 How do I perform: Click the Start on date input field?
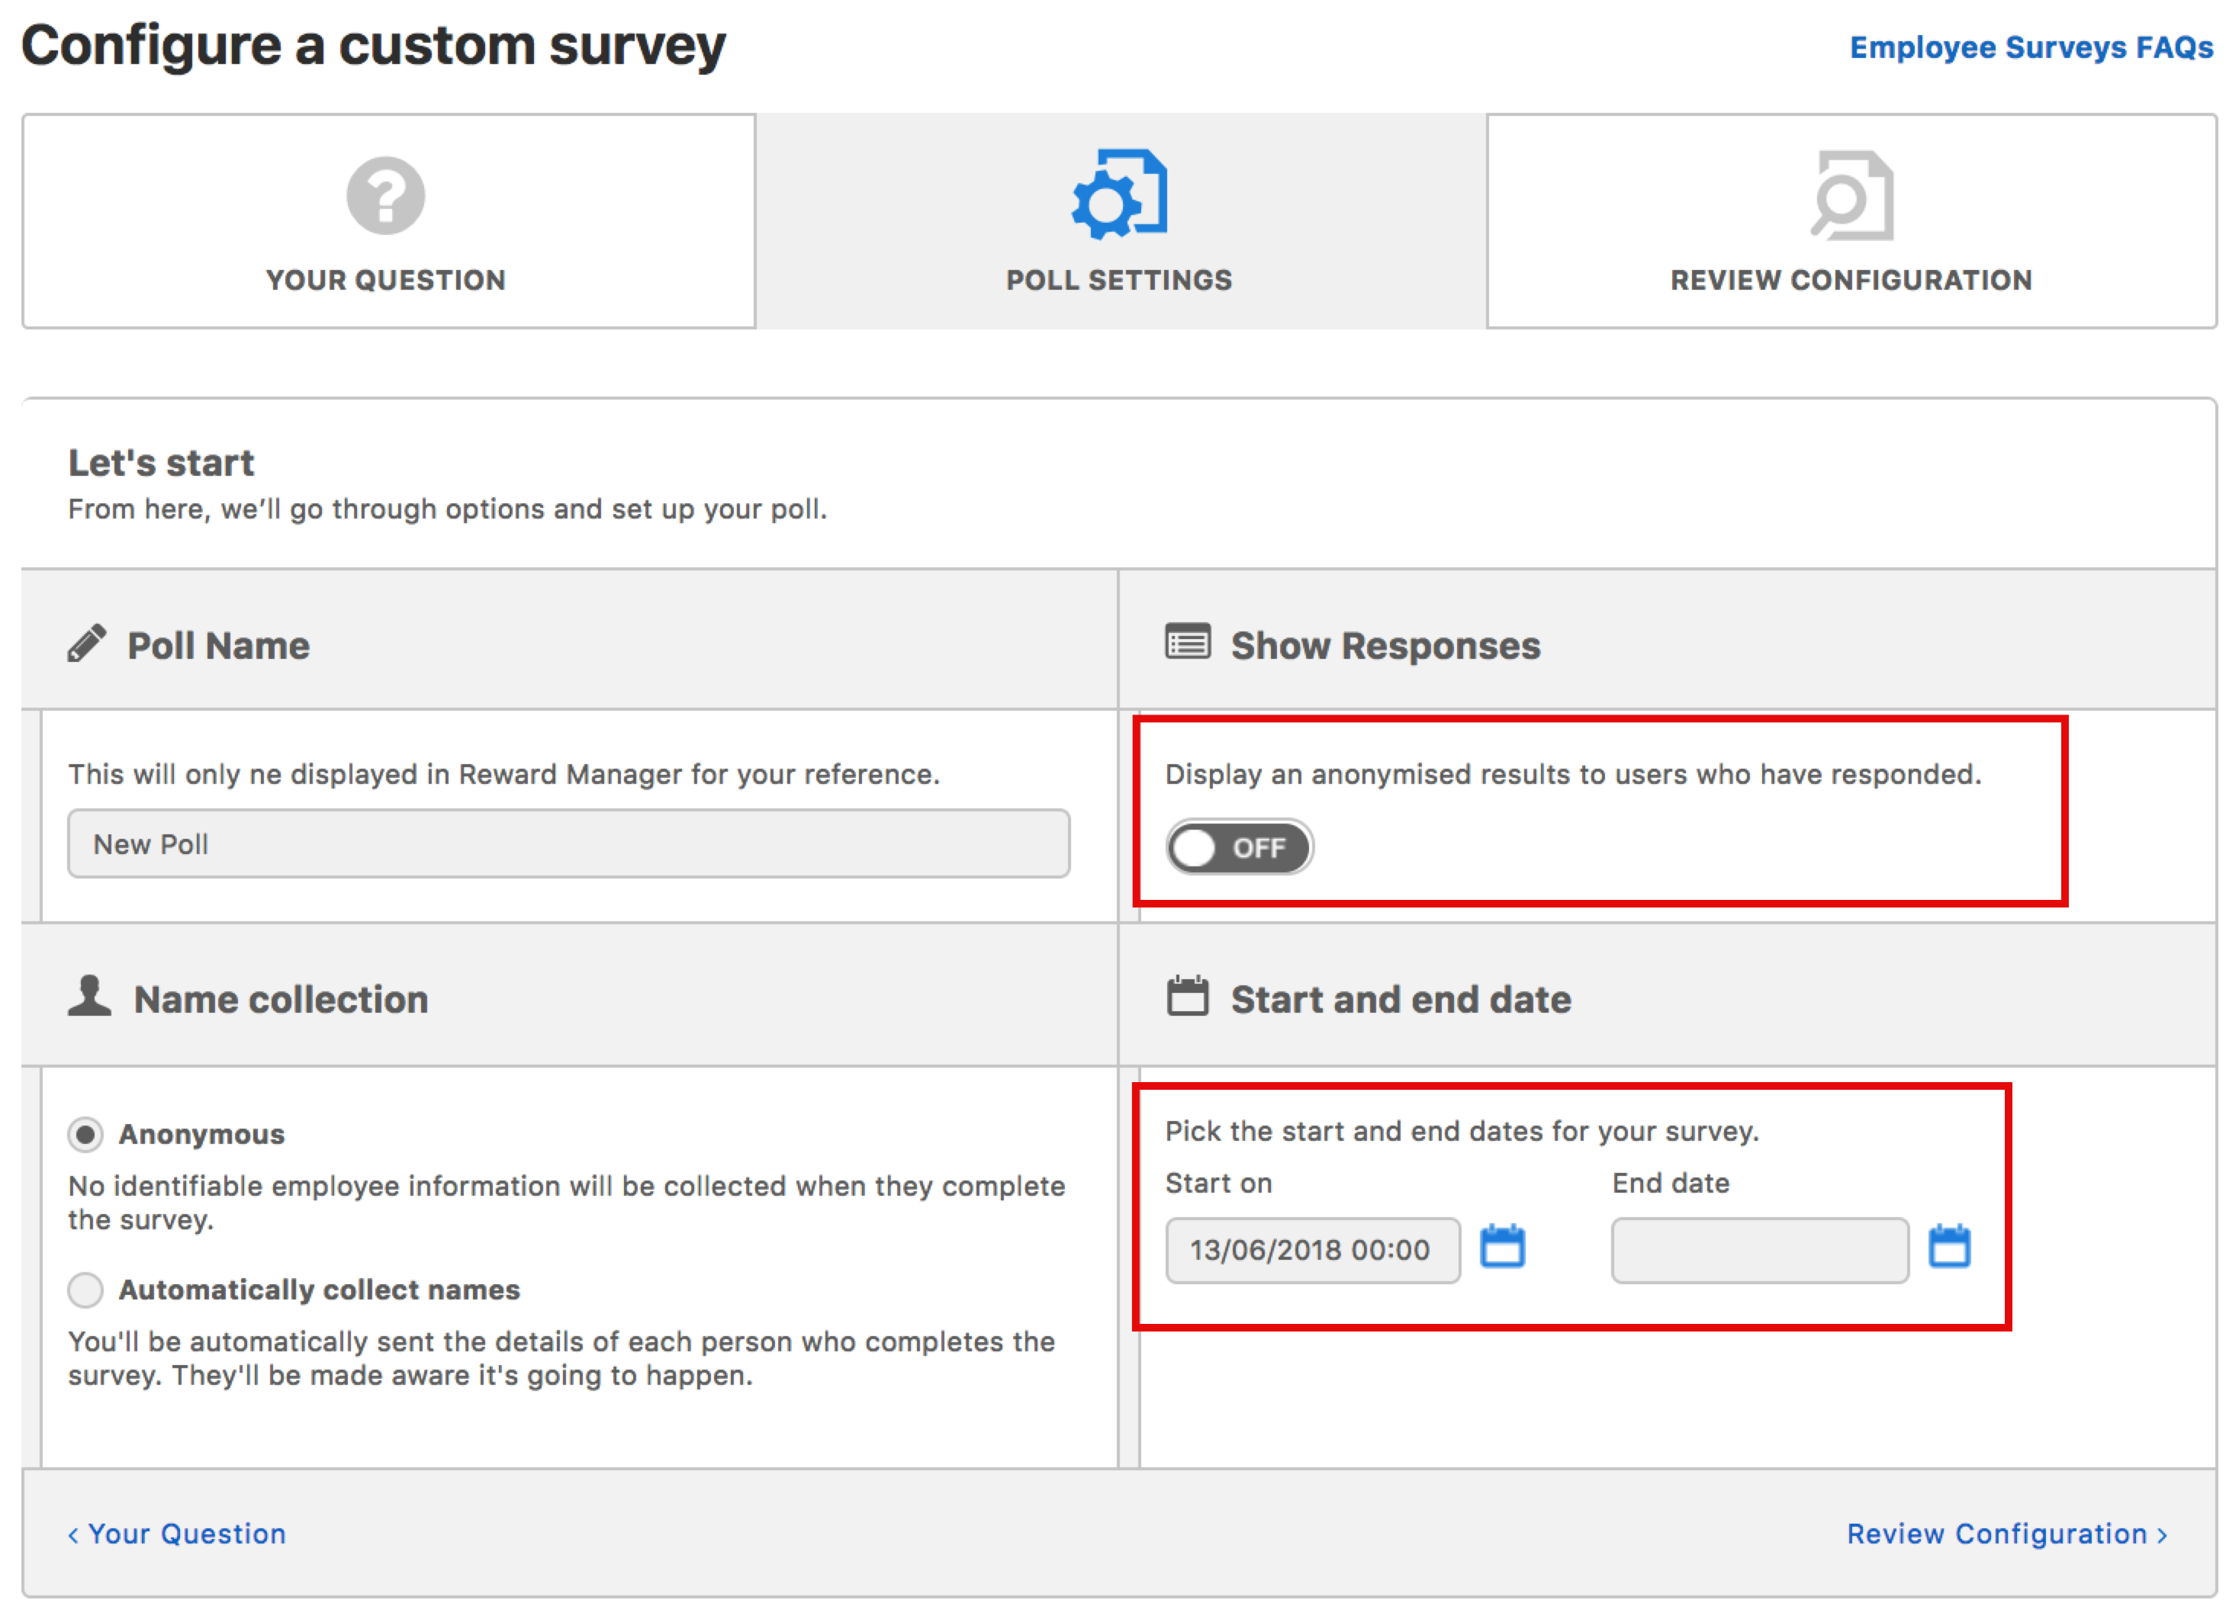coord(1312,1250)
